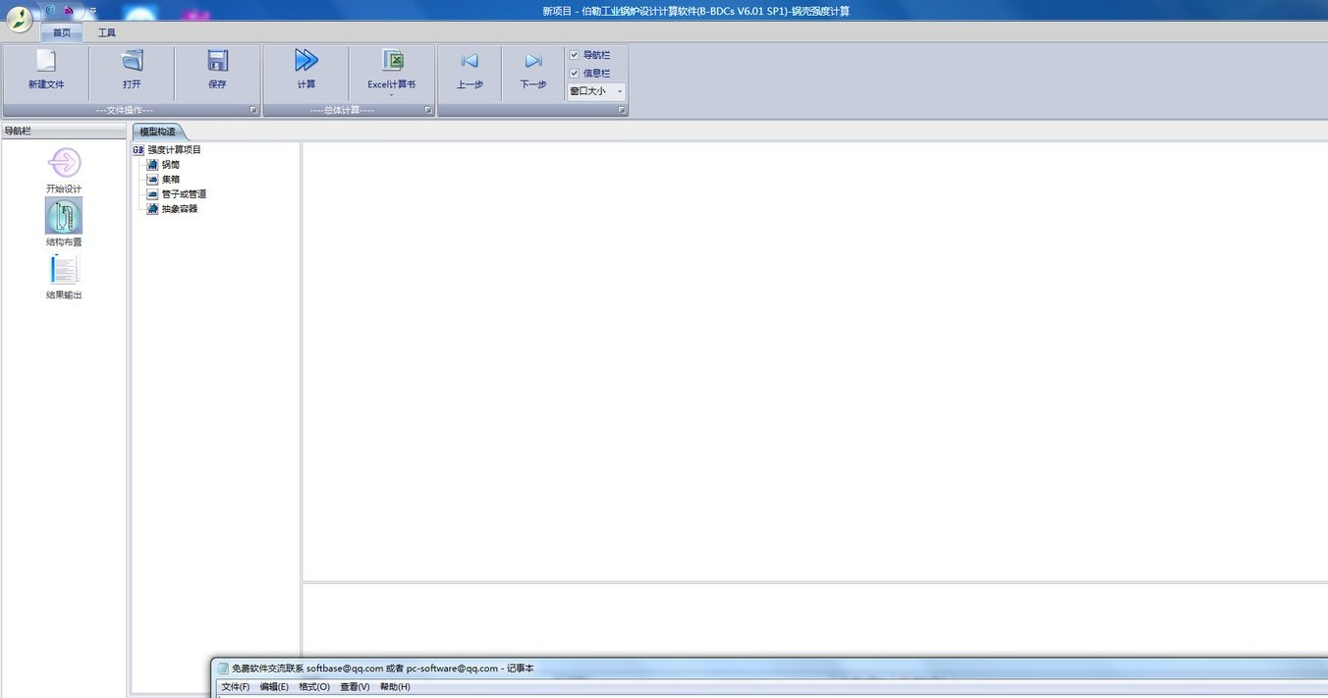
Task: Click 管子或管道 in the project tree
Action: click(x=184, y=194)
